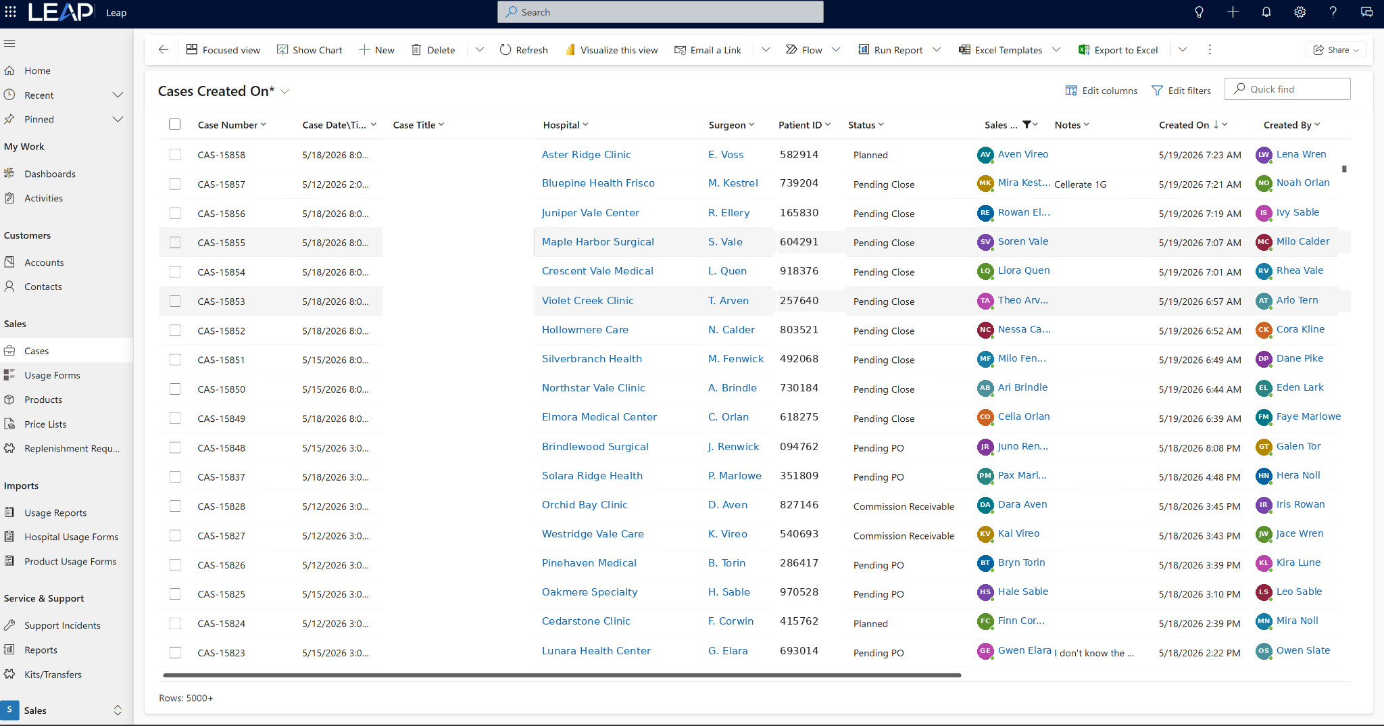This screenshot has width=1384, height=726.
Task: Expand the Recent section chevron
Action: (x=118, y=95)
